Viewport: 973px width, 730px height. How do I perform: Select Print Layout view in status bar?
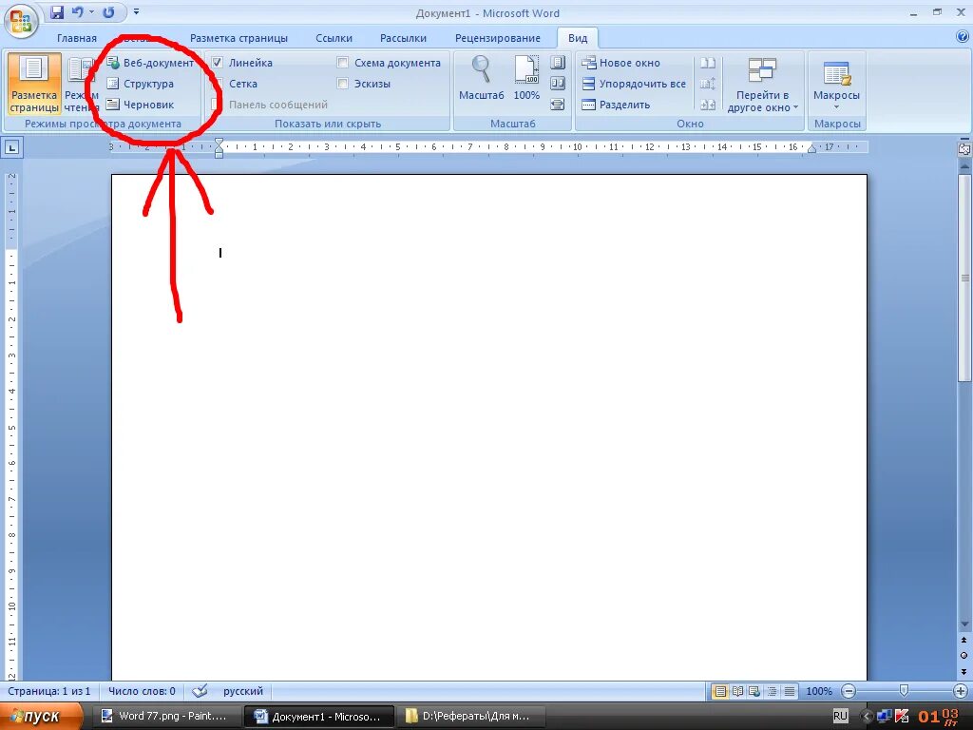pyautogui.click(x=720, y=691)
